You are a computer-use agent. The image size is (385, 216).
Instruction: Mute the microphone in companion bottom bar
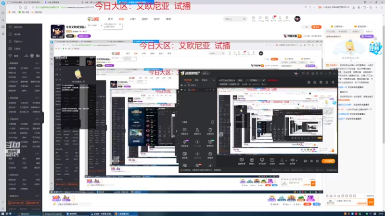pos(282,160)
